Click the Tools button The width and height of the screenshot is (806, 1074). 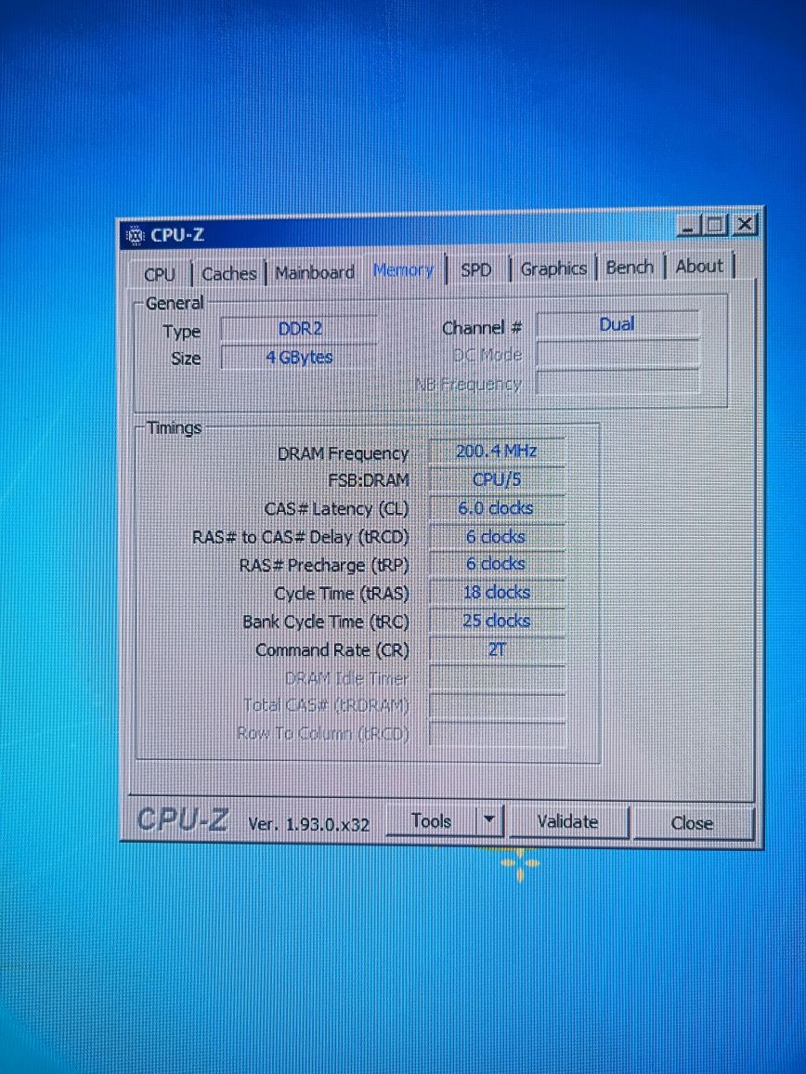[x=431, y=820]
